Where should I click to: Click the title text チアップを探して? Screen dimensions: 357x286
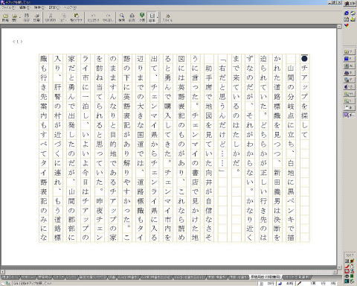click(x=304, y=101)
